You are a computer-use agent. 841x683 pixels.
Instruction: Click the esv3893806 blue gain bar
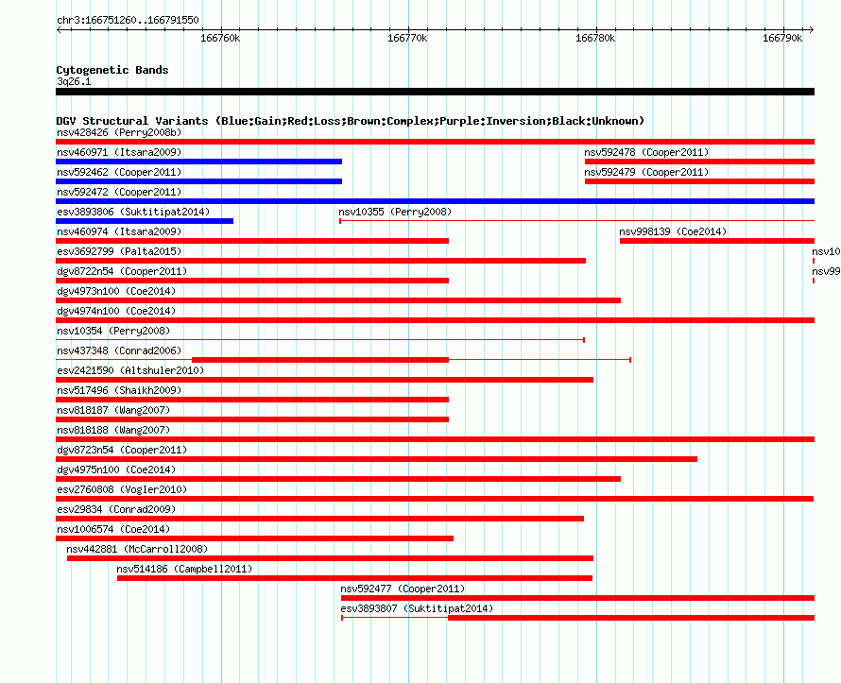145,221
